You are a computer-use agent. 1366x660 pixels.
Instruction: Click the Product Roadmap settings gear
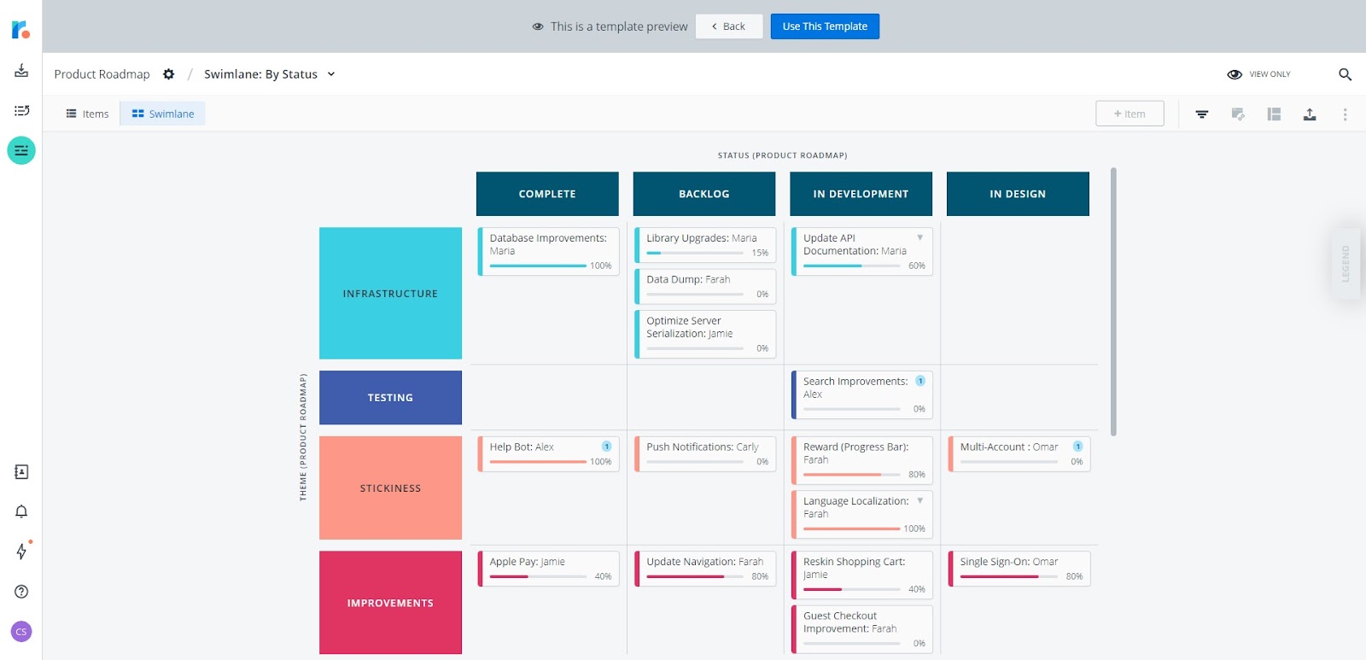click(x=169, y=74)
